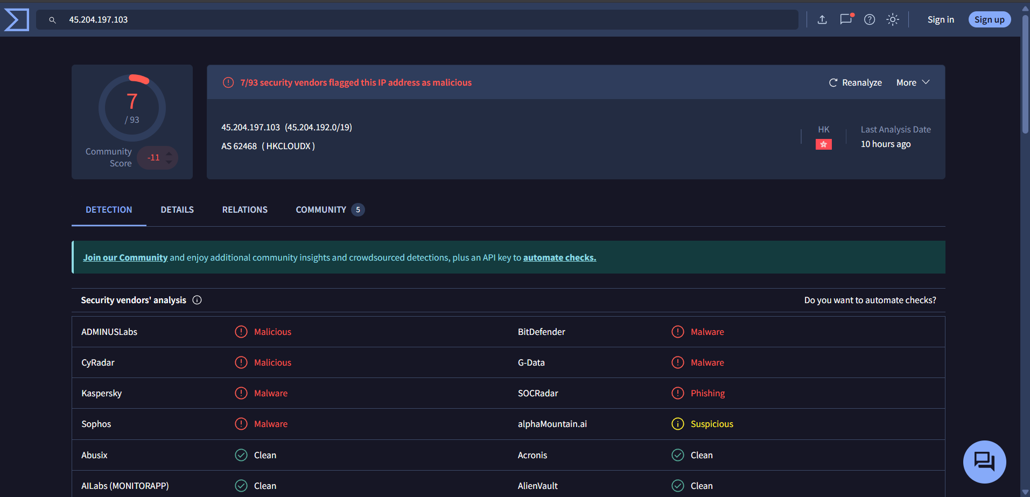Click the IP range 45.204.192.0/19 text
The width and height of the screenshot is (1030, 497).
coord(318,127)
